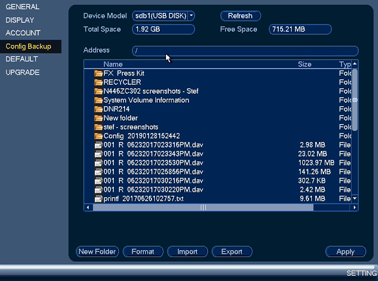Screen dimensions: 378x281
Task: Select file name 001 R 06232017023530PM.dav
Action: 153,163
